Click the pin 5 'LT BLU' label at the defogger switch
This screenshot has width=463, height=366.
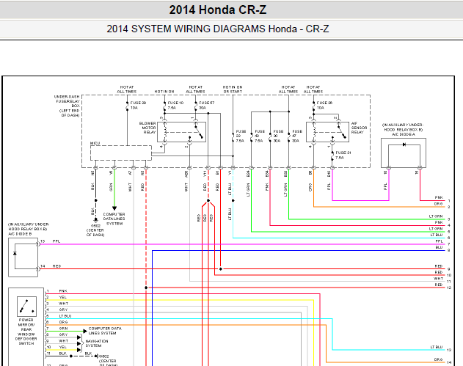point(65,316)
